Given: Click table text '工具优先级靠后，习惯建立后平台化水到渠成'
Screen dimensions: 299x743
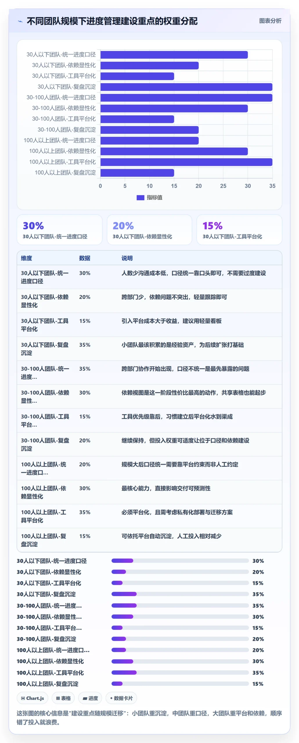Looking at the screenshot, I should [x=177, y=417].
